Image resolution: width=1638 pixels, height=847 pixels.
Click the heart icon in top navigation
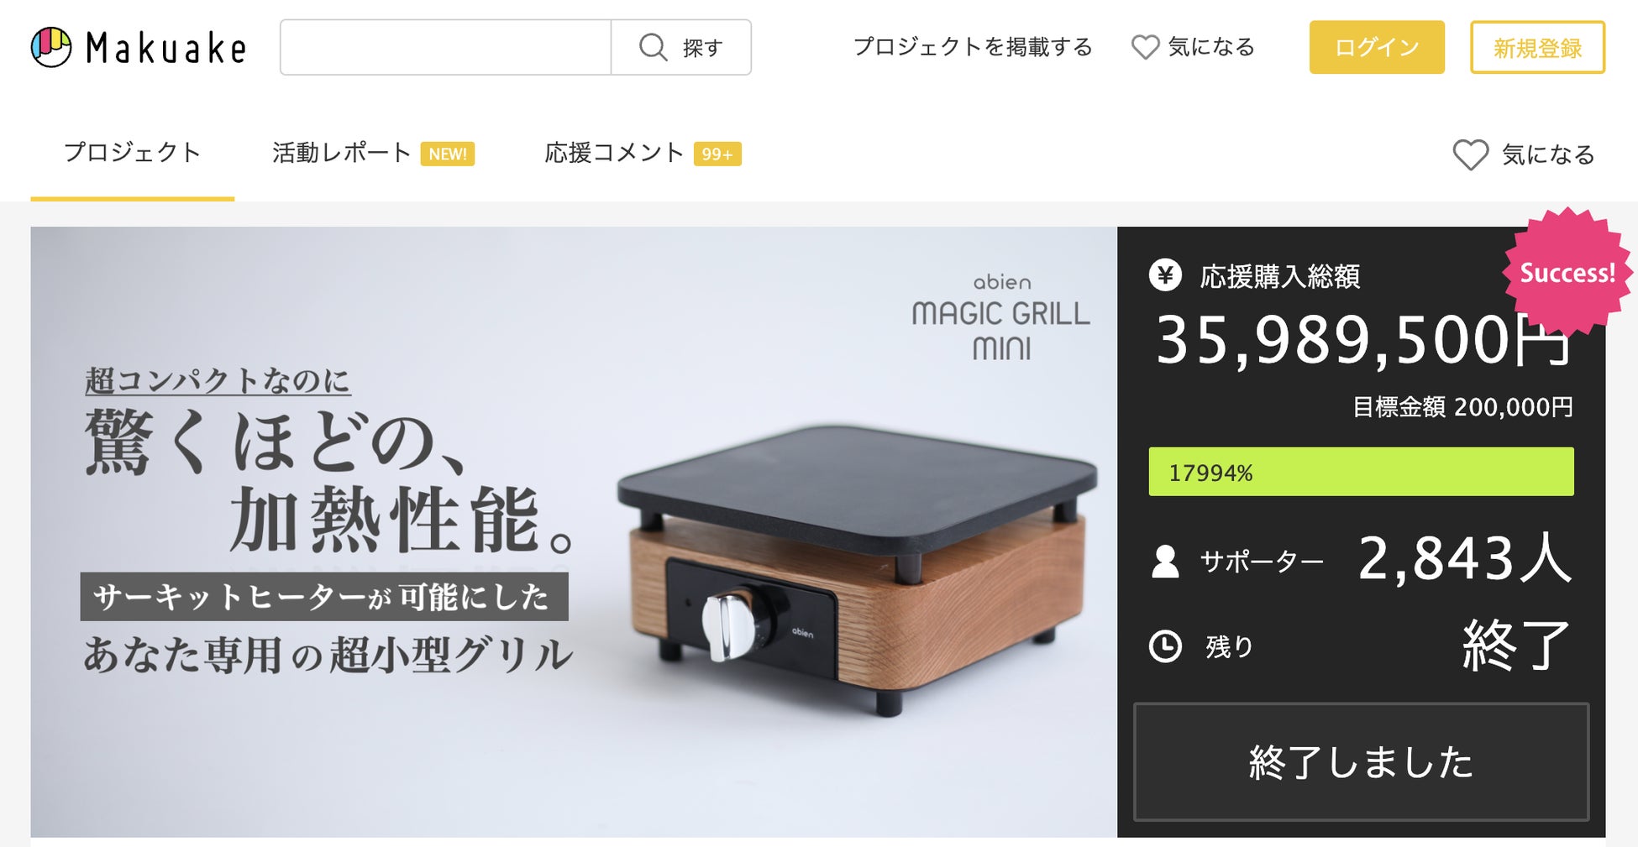click(1145, 47)
